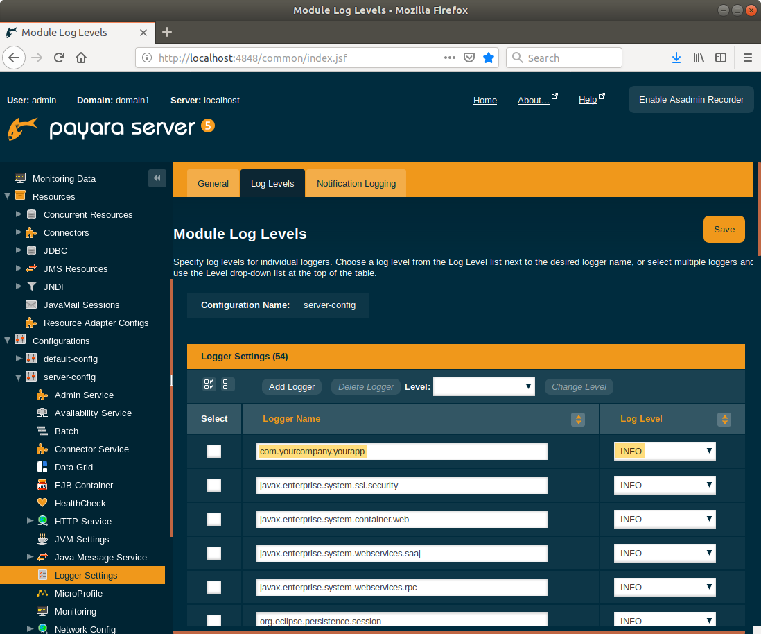Check the com.yourcompany.yourapp logger checkbox
The image size is (761, 634).
214,452
